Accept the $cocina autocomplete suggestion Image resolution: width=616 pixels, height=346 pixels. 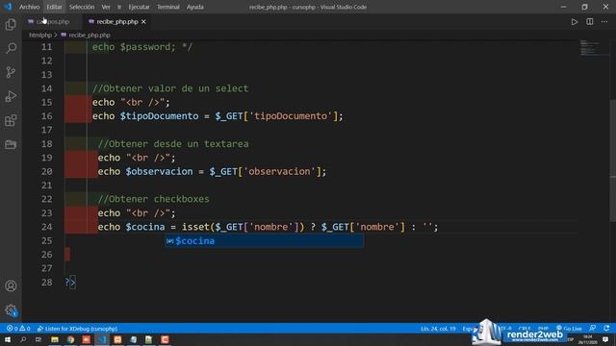264,241
